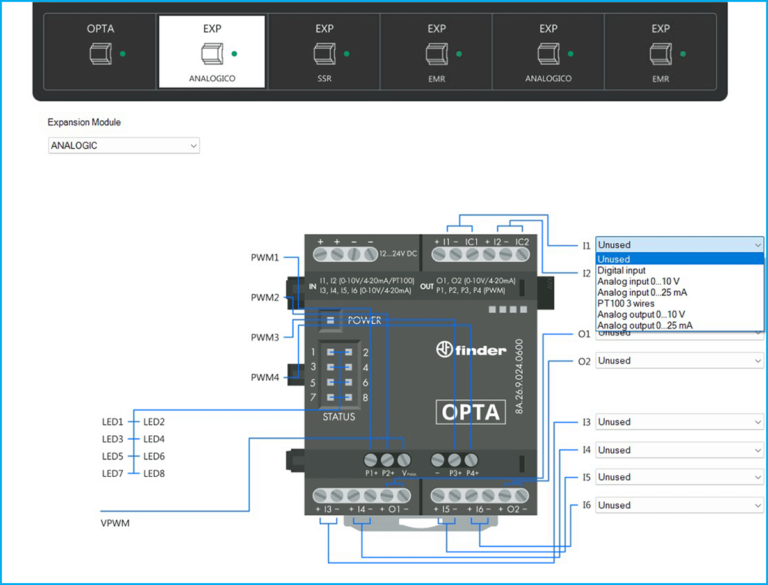Select the second EXP ANALOGICO module icon

click(x=548, y=52)
